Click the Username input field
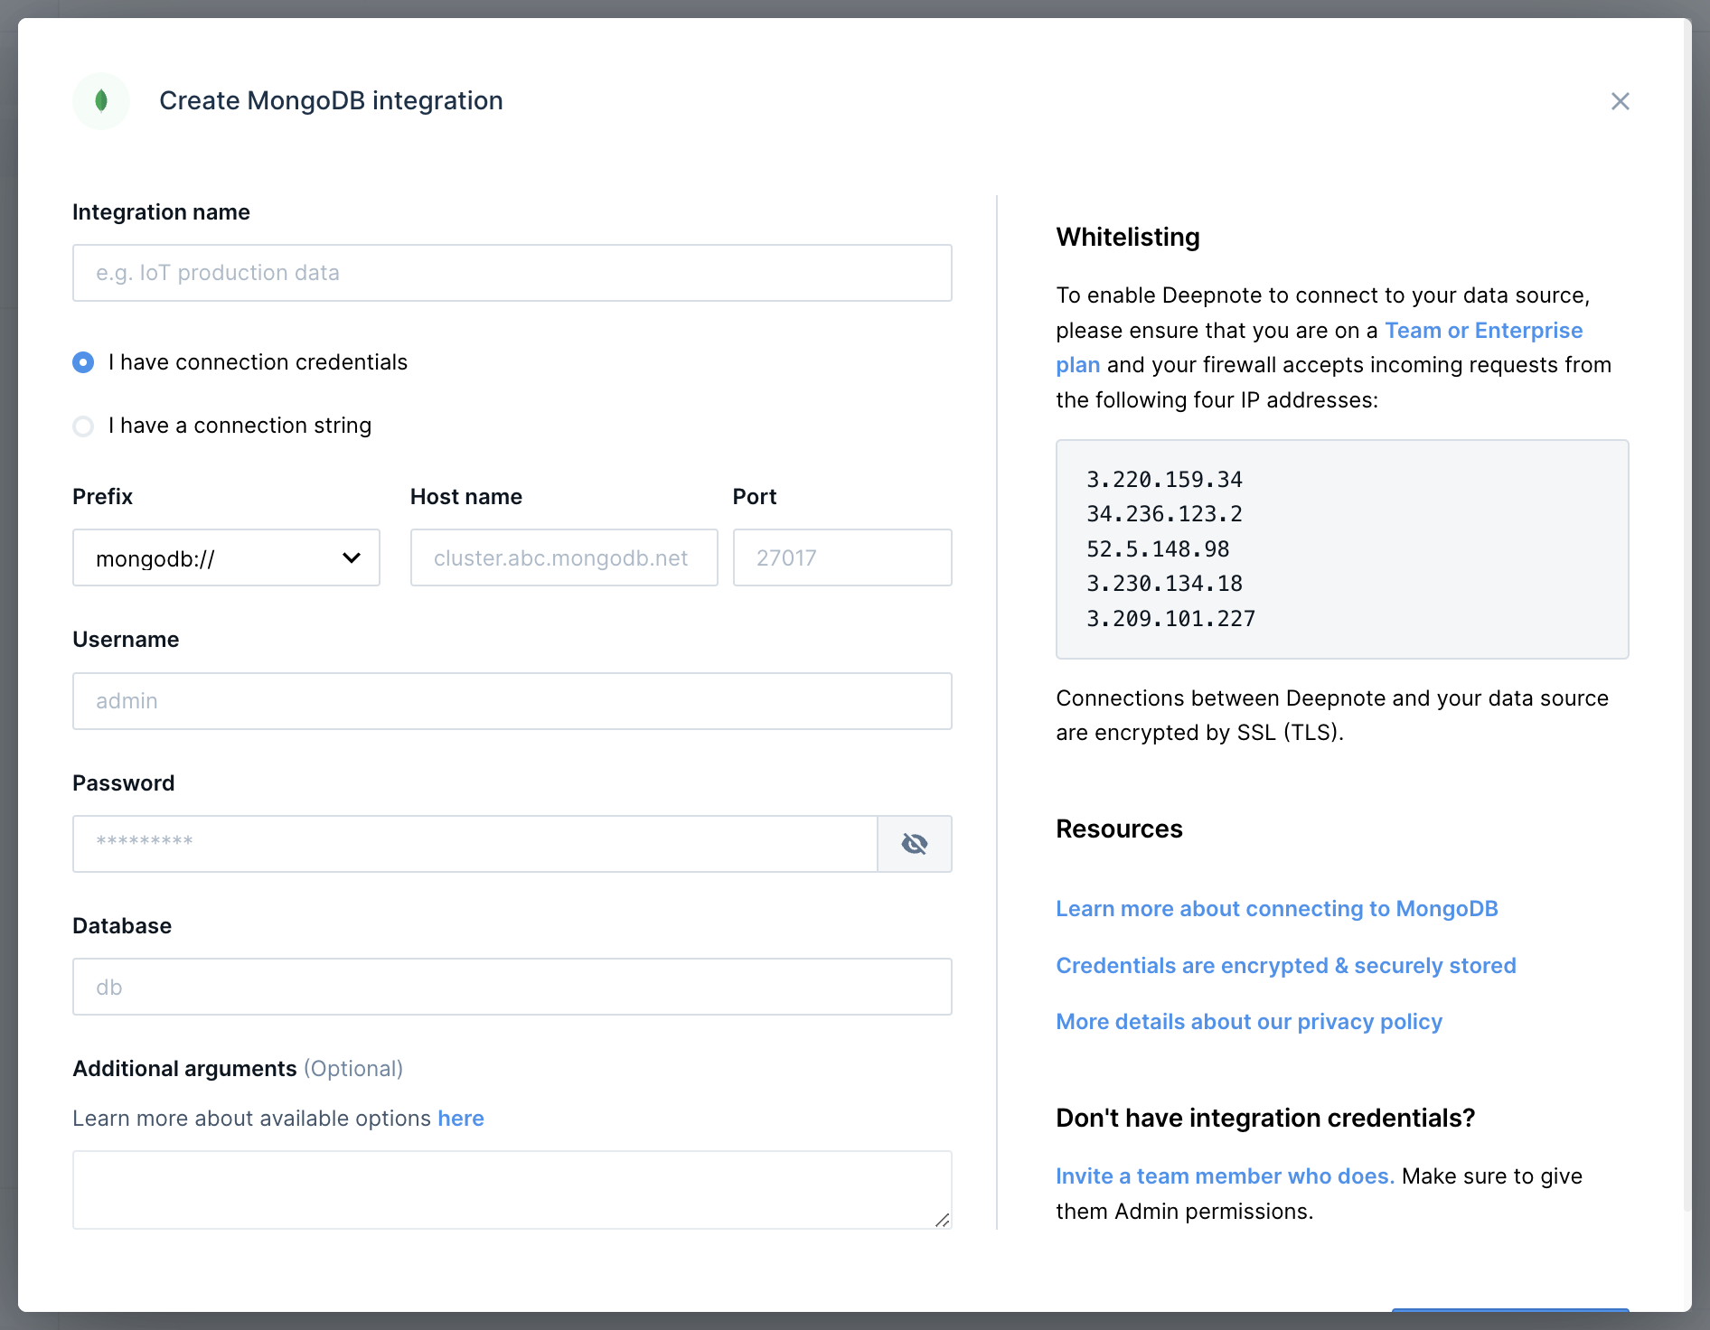1710x1330 pixels. (x=512, y=701)
